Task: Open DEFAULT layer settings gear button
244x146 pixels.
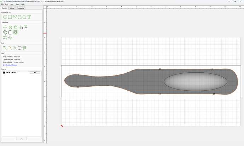Action: (x=35, y=73)
